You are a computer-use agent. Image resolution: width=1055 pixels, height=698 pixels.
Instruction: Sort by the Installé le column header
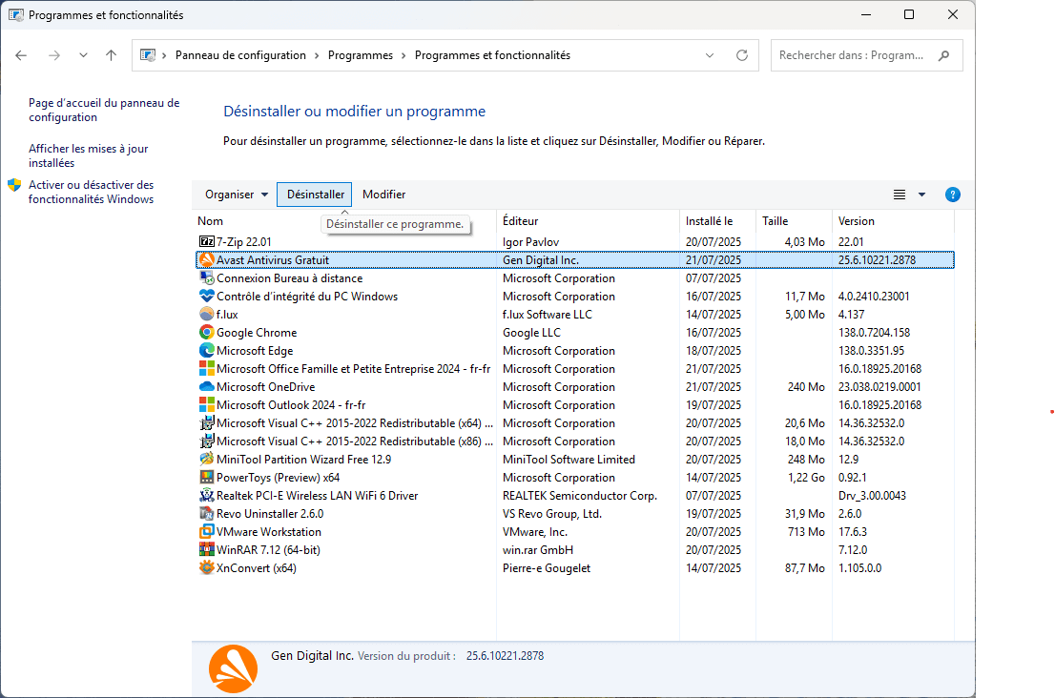pyautogui.click(x=709, y=220)
